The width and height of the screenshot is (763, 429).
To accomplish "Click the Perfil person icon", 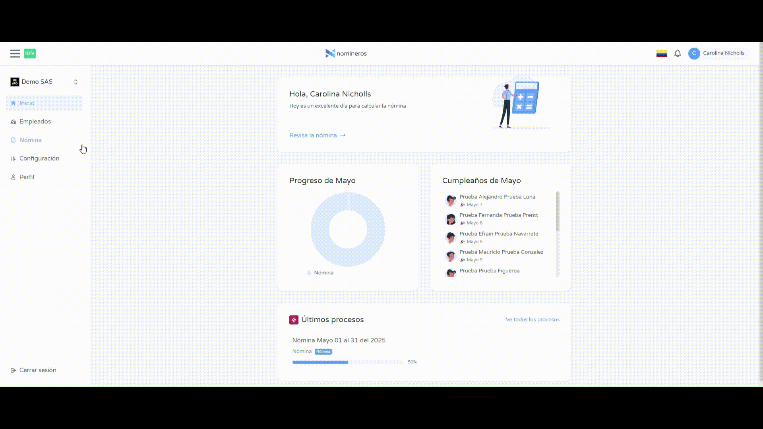I will tap(13, 177).
